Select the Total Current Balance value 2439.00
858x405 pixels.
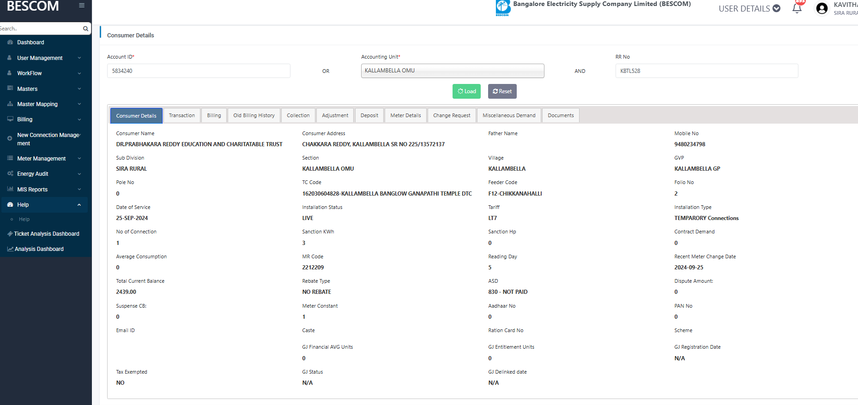(x=126, y=292)
